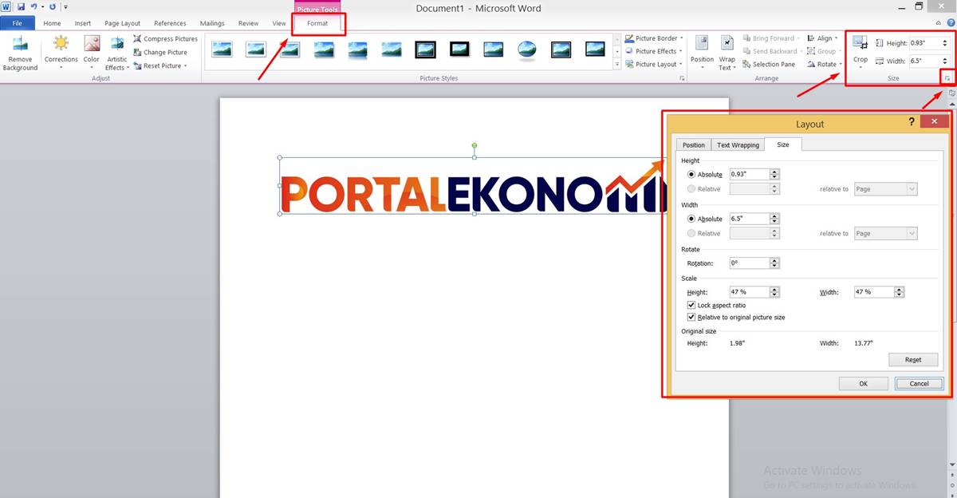Viewport: 957px width, 498px height.
Task: Apply the first picture style thumbnail
Action: (x=222, y=49)
